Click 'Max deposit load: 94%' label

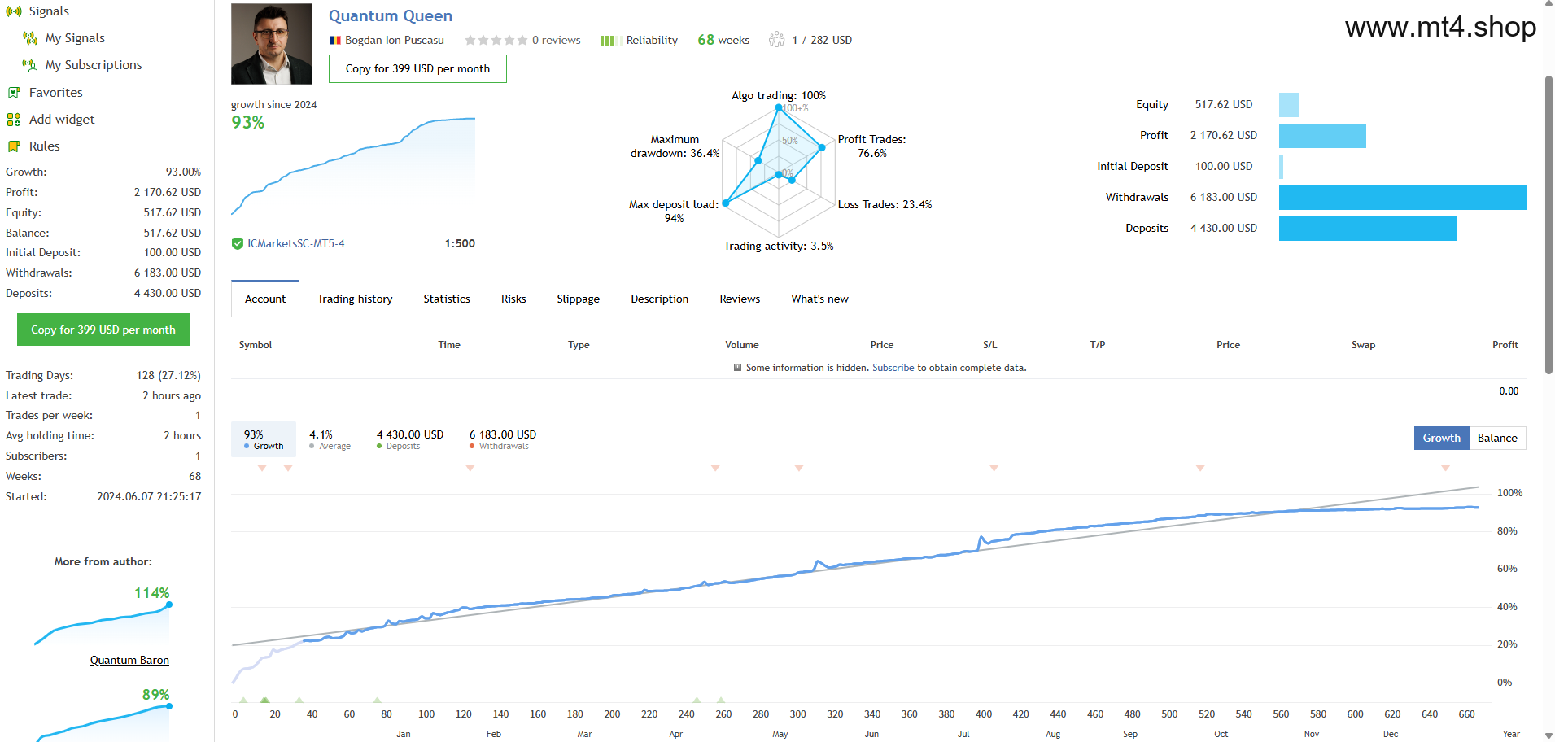[x=674, y=212]
